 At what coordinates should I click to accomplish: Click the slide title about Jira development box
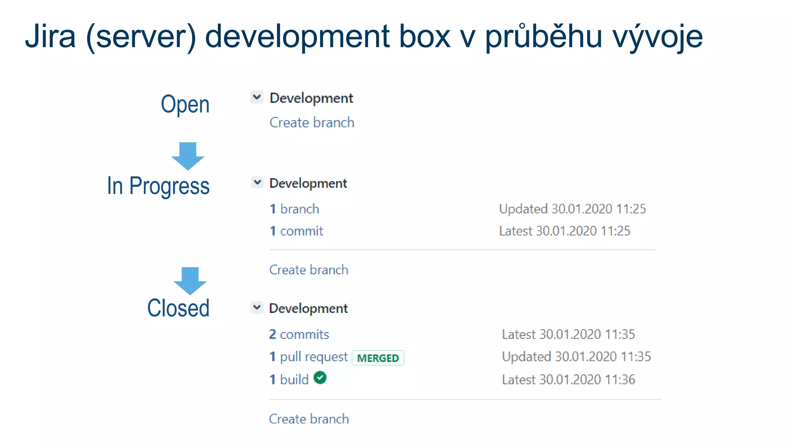[364, 37]
